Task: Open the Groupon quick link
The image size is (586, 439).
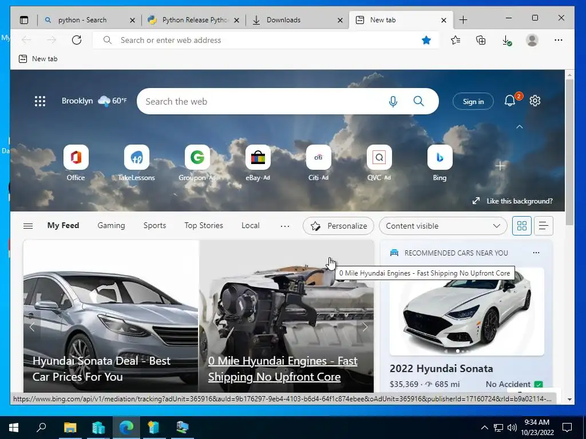Action: tap(197, 163)
